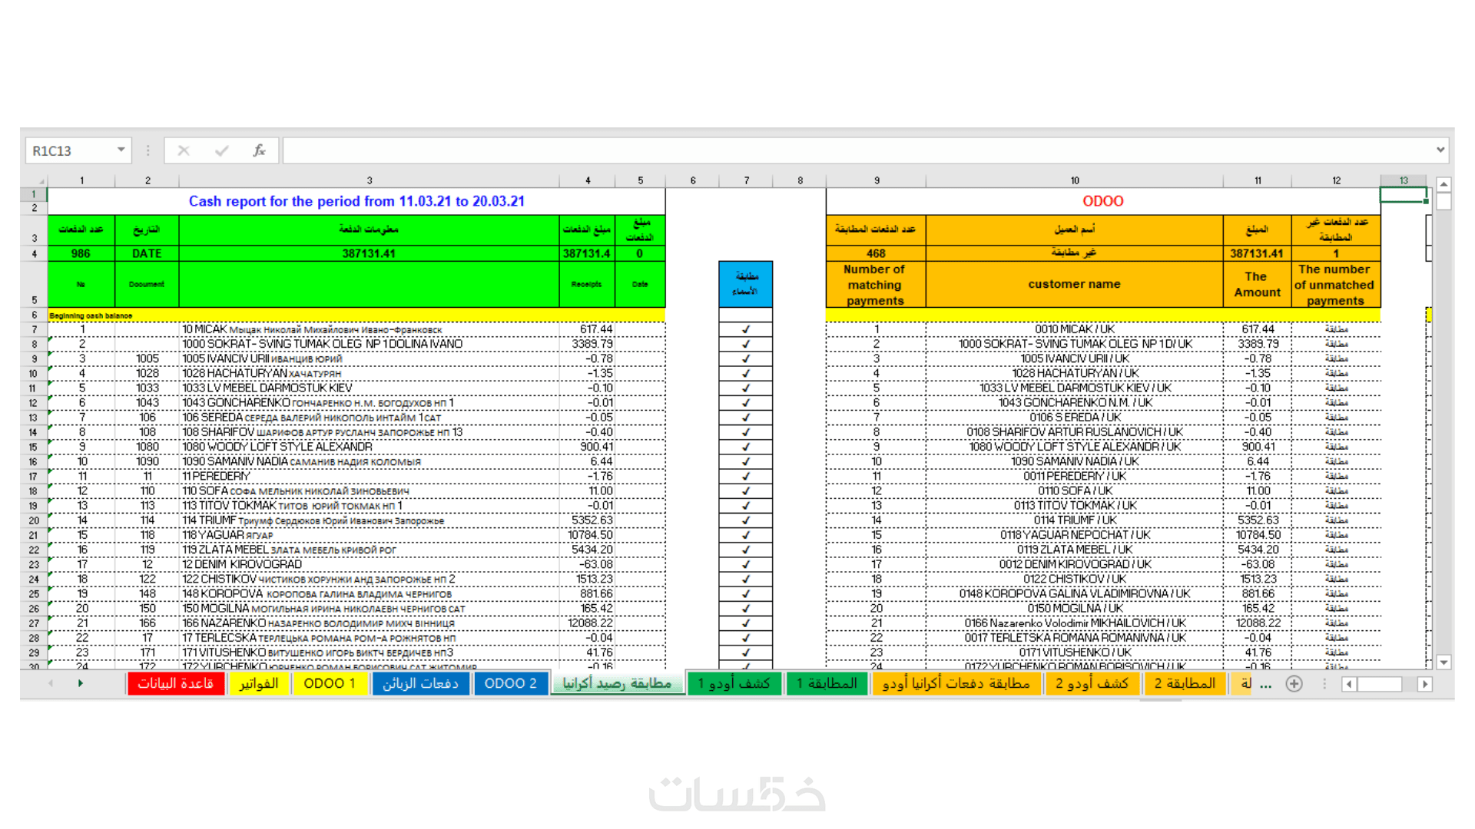The image size is (1475, 829).
Task: Click the Enter checkmark icon in the formula bar
Action: tap(221, 150)
